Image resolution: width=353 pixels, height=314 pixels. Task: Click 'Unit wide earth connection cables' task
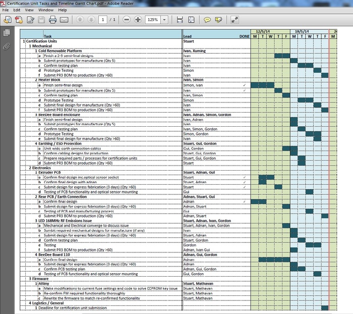click(x=72, y=148)
